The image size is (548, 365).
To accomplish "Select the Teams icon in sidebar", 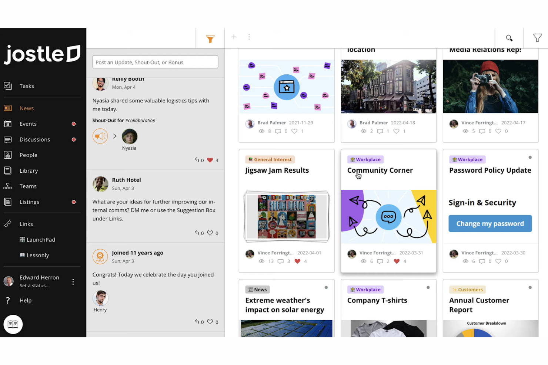I will pos(8,186).
